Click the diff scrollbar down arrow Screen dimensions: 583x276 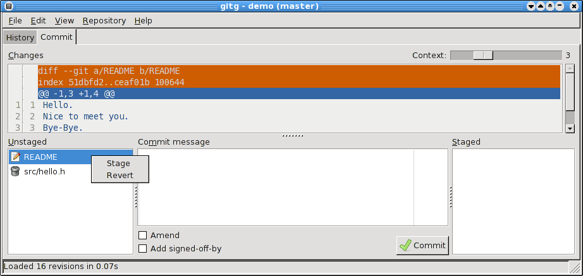point(570,129)
